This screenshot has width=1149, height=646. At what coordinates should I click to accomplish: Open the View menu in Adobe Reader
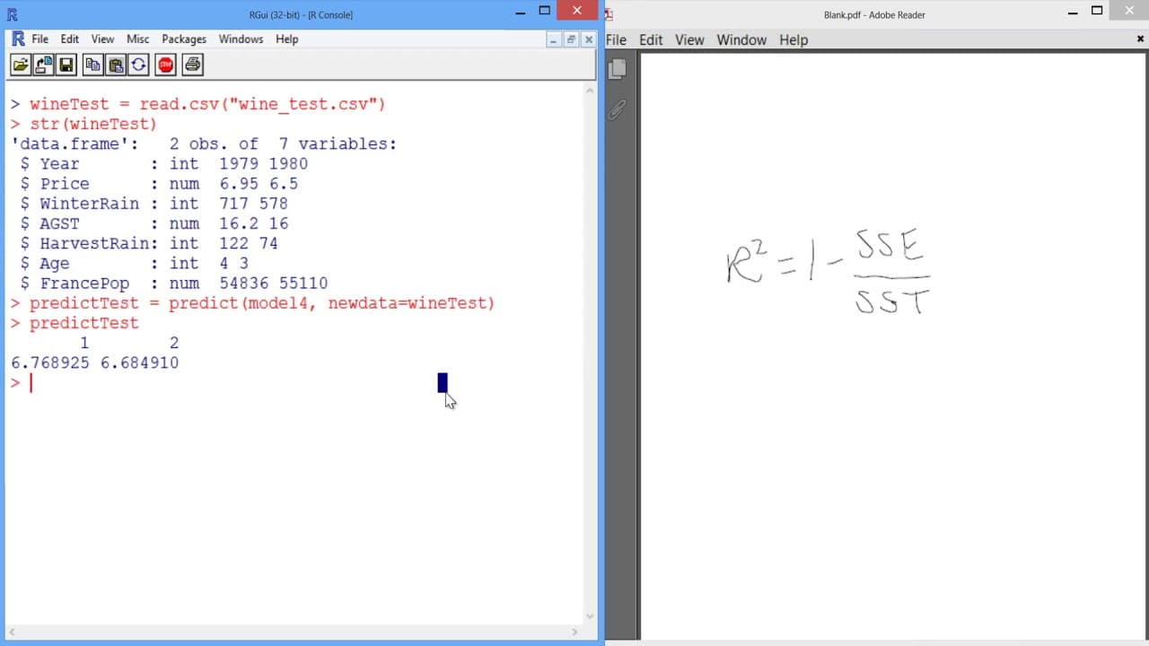689,39
